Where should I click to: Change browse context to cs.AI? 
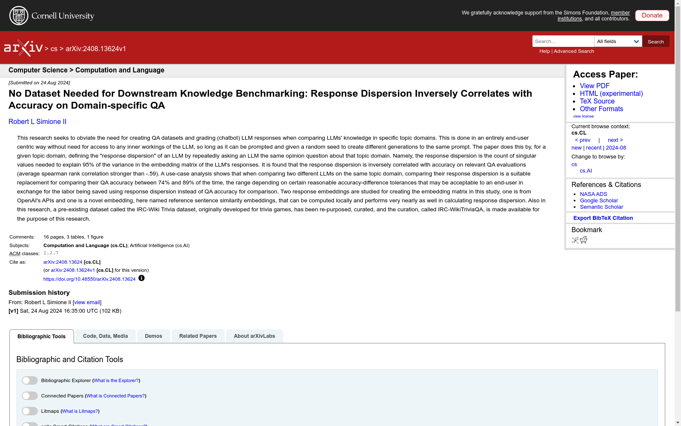586,171
